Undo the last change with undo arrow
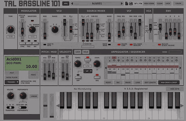This screenshot has height=121, width=186. click(x=136, y=3)
